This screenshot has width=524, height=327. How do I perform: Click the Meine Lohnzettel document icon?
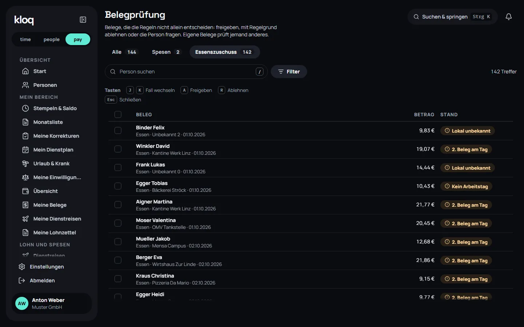pyautogui.click(x=25, y=233)
